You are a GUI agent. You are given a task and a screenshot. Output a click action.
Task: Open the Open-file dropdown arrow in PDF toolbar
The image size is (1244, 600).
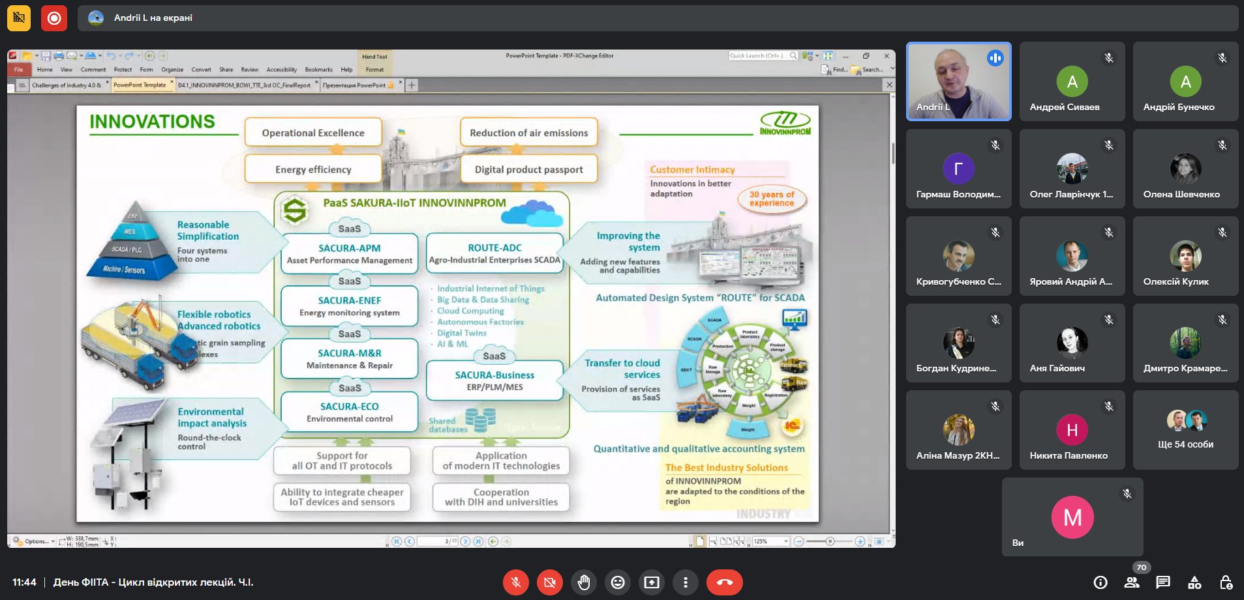(x=37, y=56)
